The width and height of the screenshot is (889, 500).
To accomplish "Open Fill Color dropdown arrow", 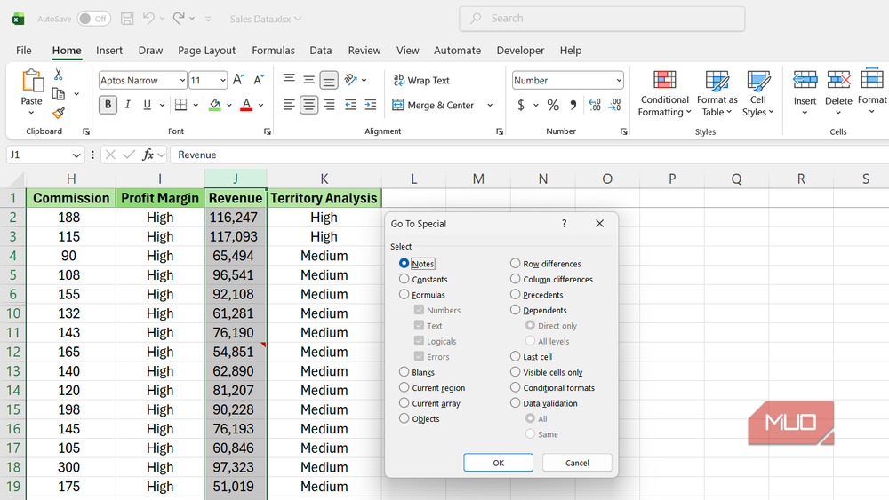I will (x=229, y=105).
